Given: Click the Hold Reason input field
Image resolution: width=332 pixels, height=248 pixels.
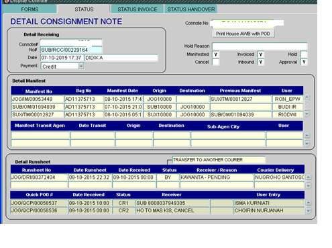Looking at the screenshot, I should [260, 46].
